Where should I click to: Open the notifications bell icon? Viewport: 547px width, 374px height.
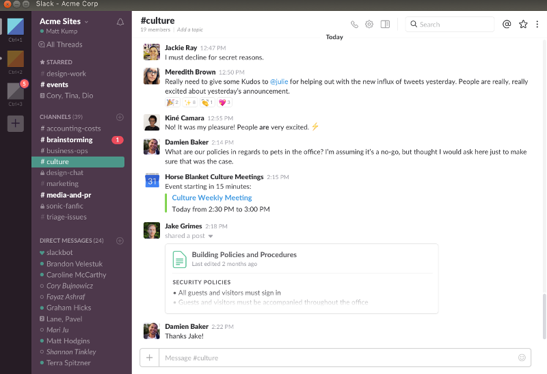120,22
